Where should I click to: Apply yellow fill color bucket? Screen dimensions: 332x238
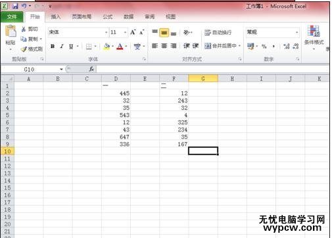(x=107, y=46)
